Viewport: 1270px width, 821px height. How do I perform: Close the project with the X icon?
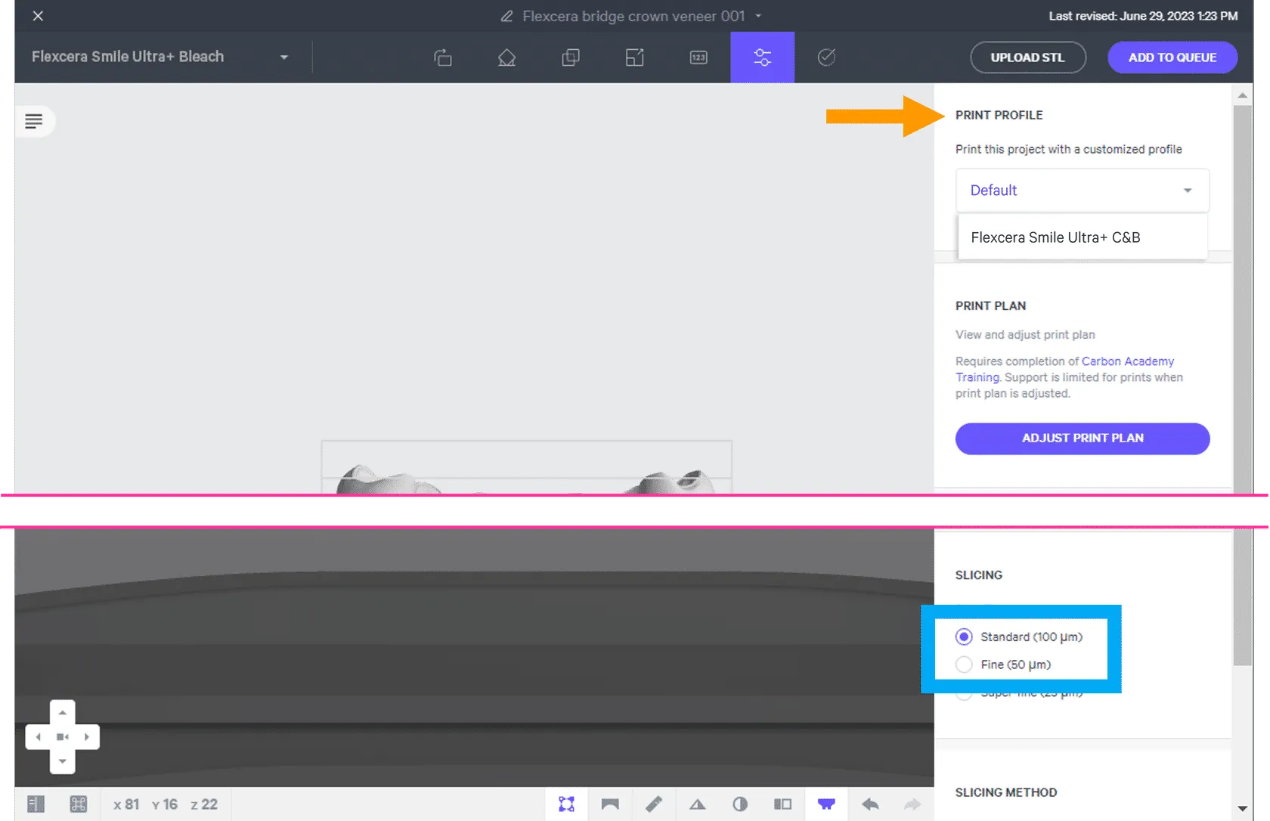point(38,16)
